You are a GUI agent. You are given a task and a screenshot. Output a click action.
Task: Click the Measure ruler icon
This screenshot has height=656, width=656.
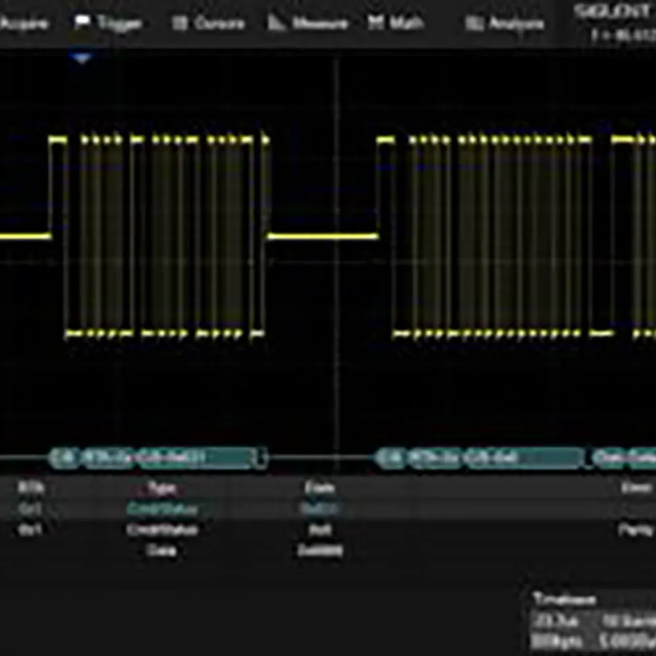[277, 24]
